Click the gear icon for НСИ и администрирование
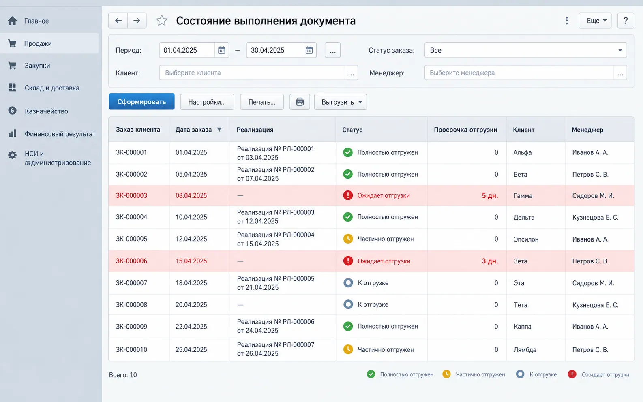 (13, 155)
